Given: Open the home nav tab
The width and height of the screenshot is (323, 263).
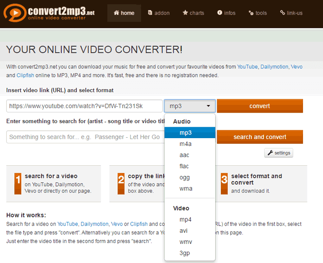Looking at the screenshot, I should [x=124, y=13].
